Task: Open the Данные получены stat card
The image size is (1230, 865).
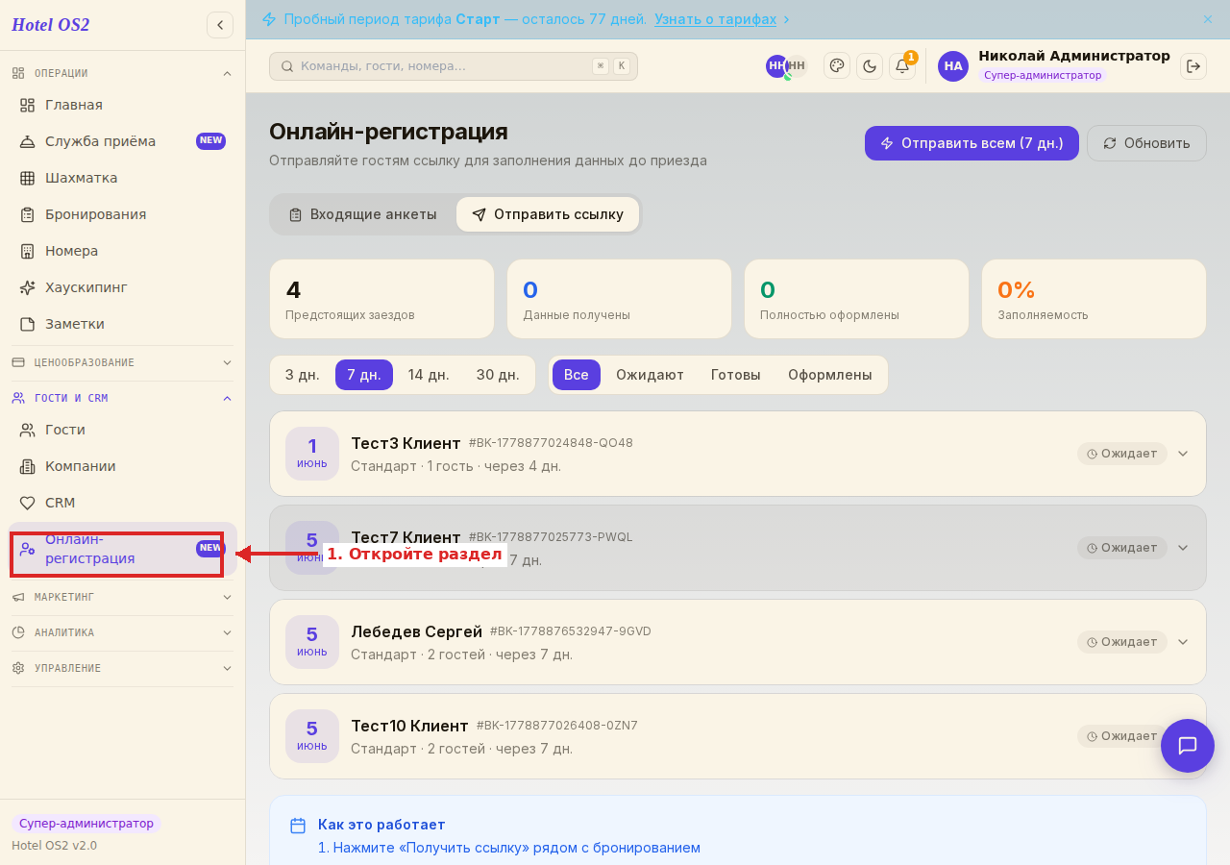Action: click(619, 299)
